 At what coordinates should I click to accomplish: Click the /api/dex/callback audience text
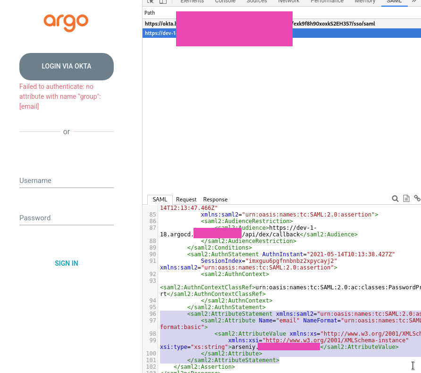[270, 234]
